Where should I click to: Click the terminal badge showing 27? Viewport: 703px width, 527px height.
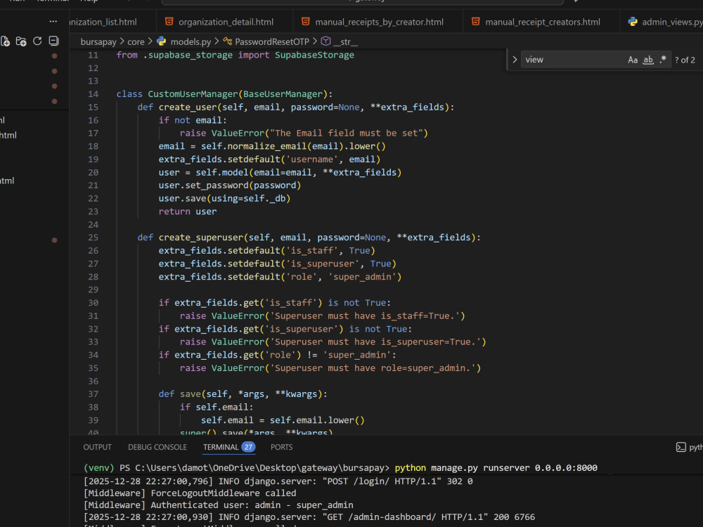248,447
